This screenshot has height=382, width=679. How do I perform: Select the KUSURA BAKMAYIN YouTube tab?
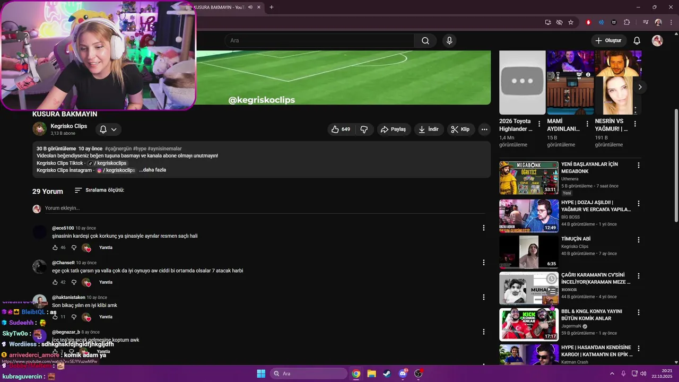coord(219,7)
